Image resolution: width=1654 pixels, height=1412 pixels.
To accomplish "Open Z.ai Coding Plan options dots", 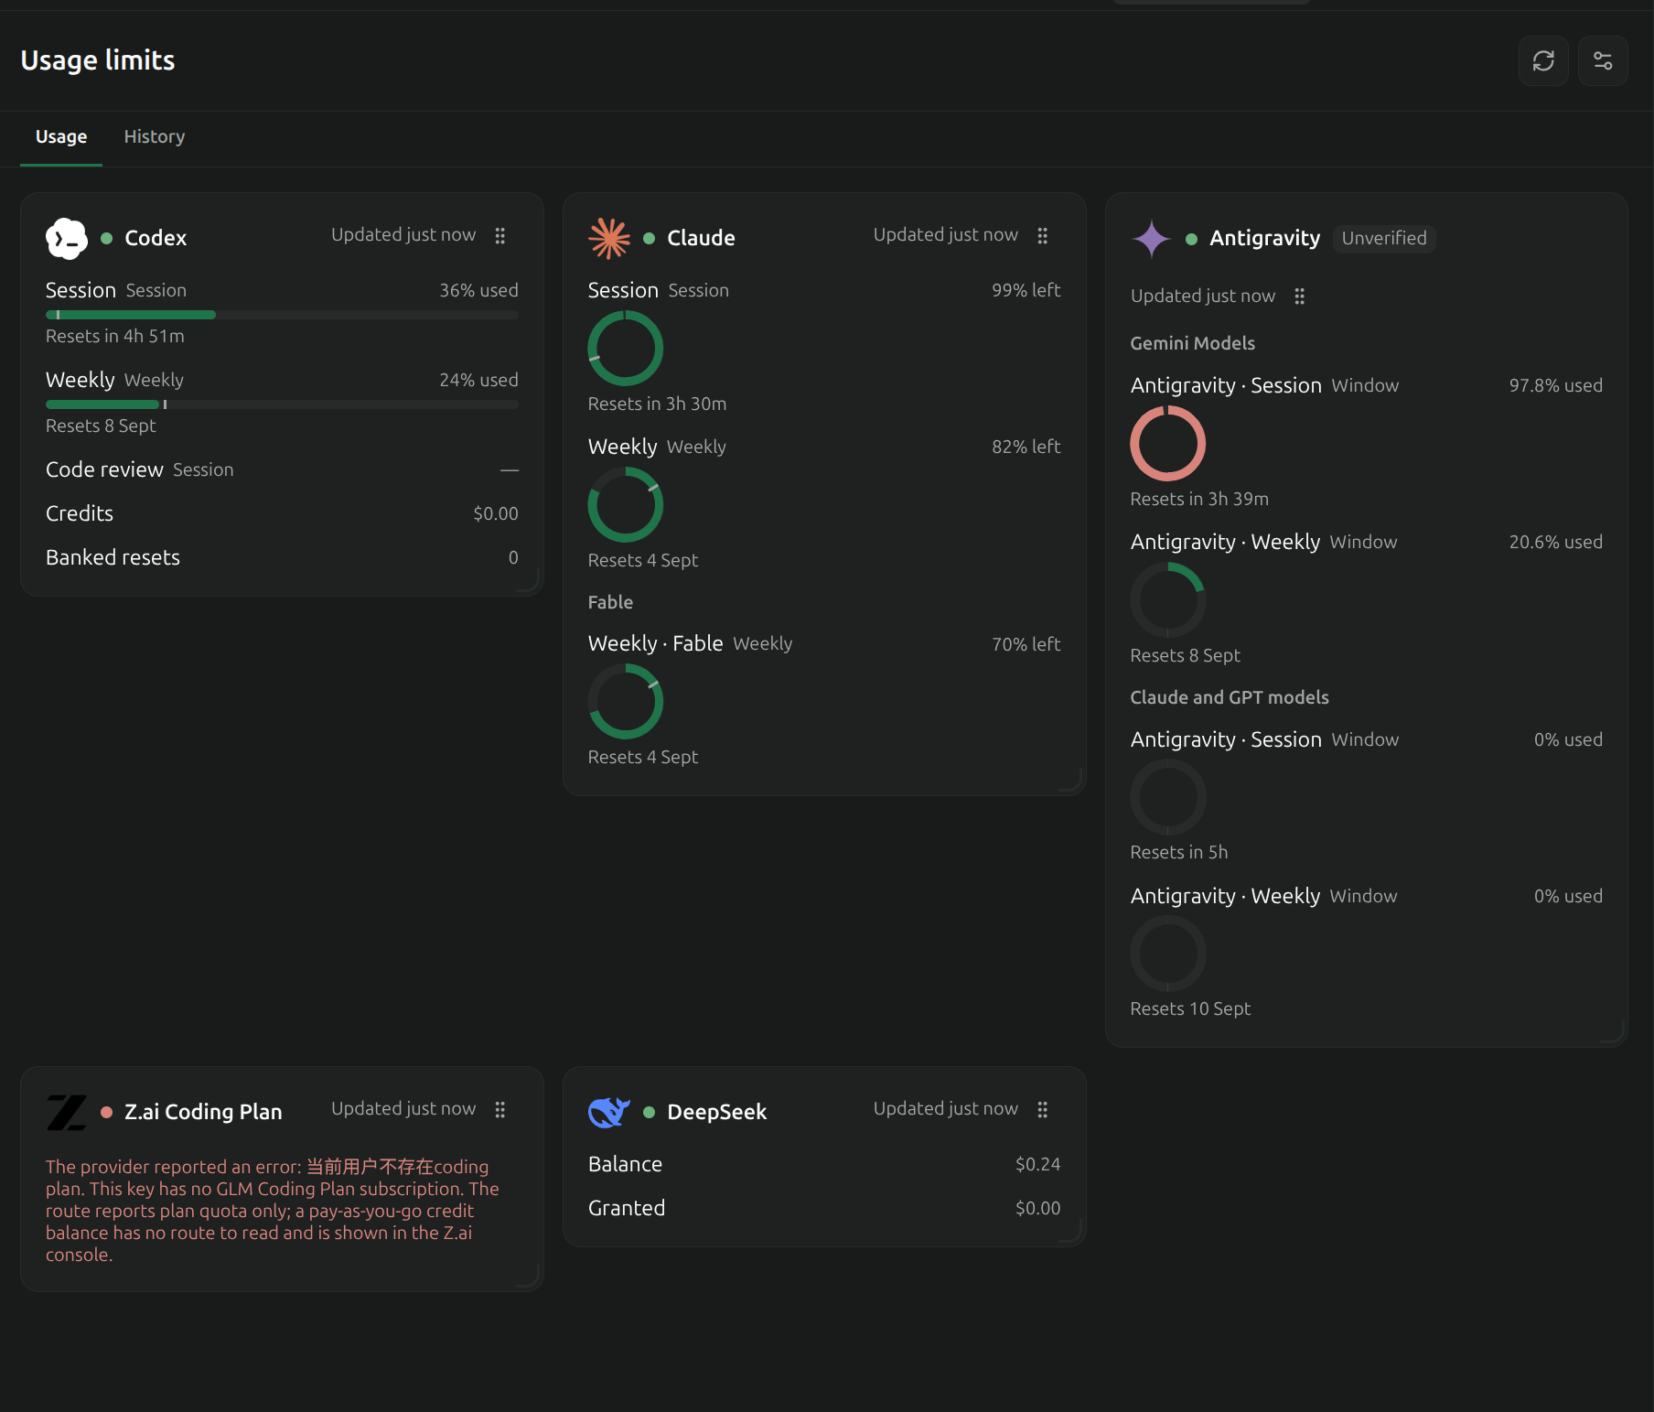I will [499, 1110].
